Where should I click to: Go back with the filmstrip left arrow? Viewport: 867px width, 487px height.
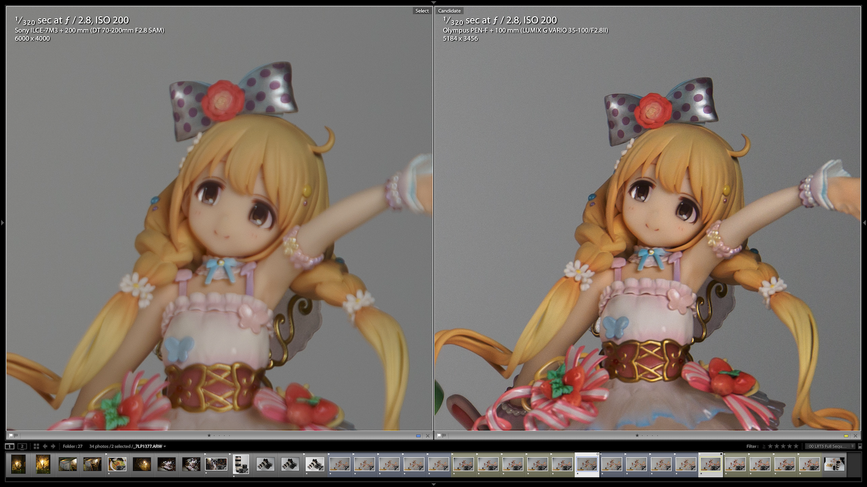[45, 446]
